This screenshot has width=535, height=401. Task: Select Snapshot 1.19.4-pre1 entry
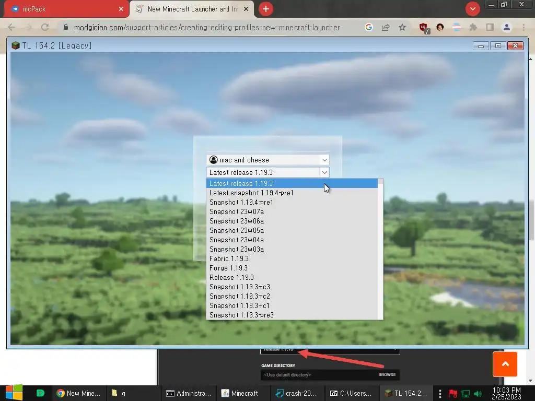[x=292, y=202]
